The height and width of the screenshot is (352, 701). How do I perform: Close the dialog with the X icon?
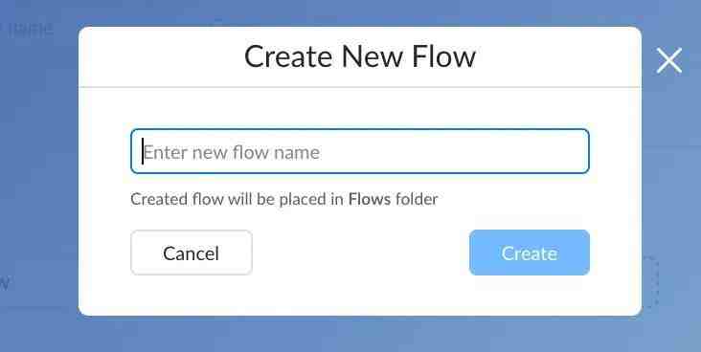pyautogui.click(x=668, y=60)
